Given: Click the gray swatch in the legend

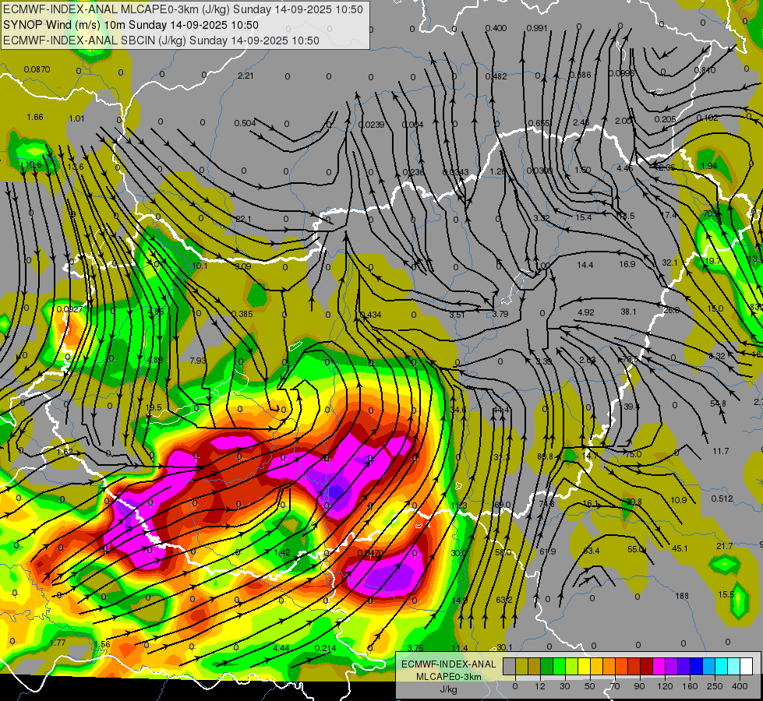Looking at the screenshot, I should click(509, 666).
